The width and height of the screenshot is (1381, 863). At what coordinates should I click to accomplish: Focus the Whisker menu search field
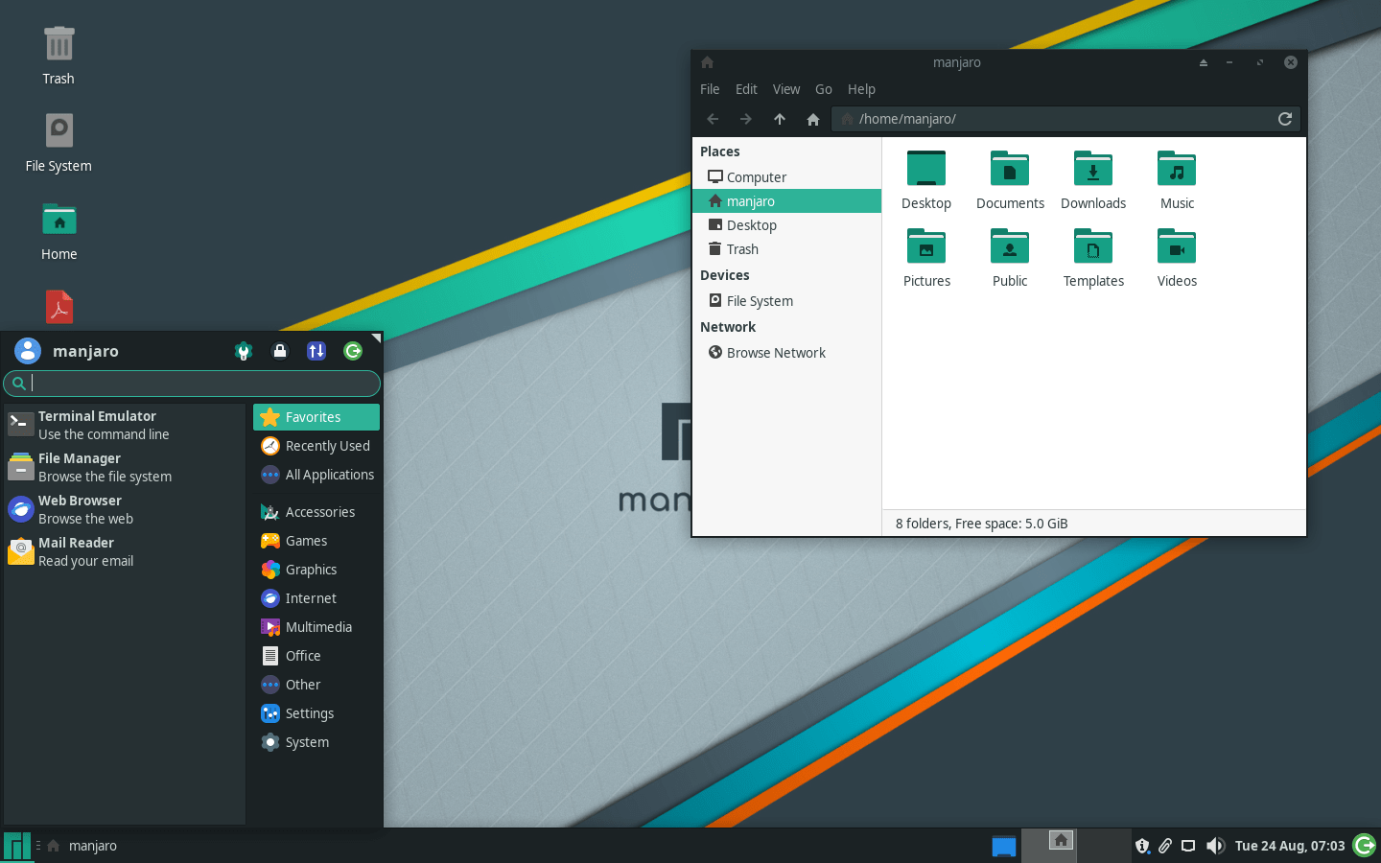192,384
